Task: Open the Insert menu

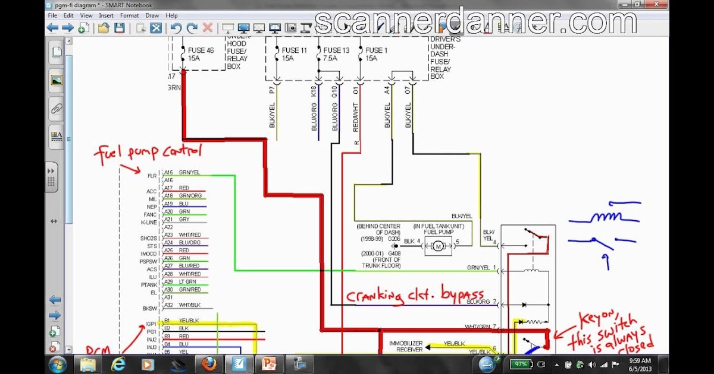Action: click(x=107, y=15)
